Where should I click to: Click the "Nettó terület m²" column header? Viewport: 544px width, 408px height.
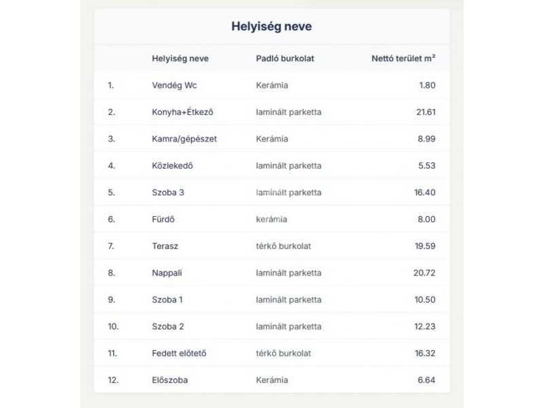pos(403,58)
